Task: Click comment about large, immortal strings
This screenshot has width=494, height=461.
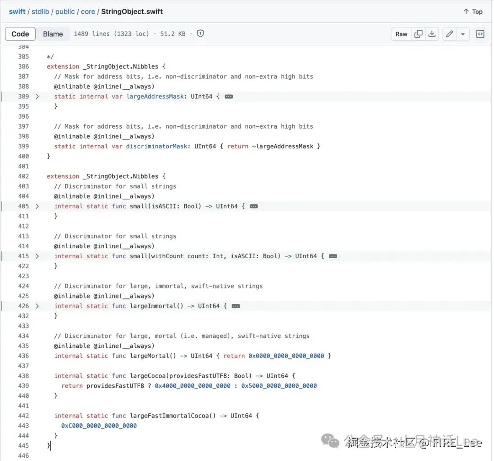Action: pyautogui.click(x=158, y=286)
